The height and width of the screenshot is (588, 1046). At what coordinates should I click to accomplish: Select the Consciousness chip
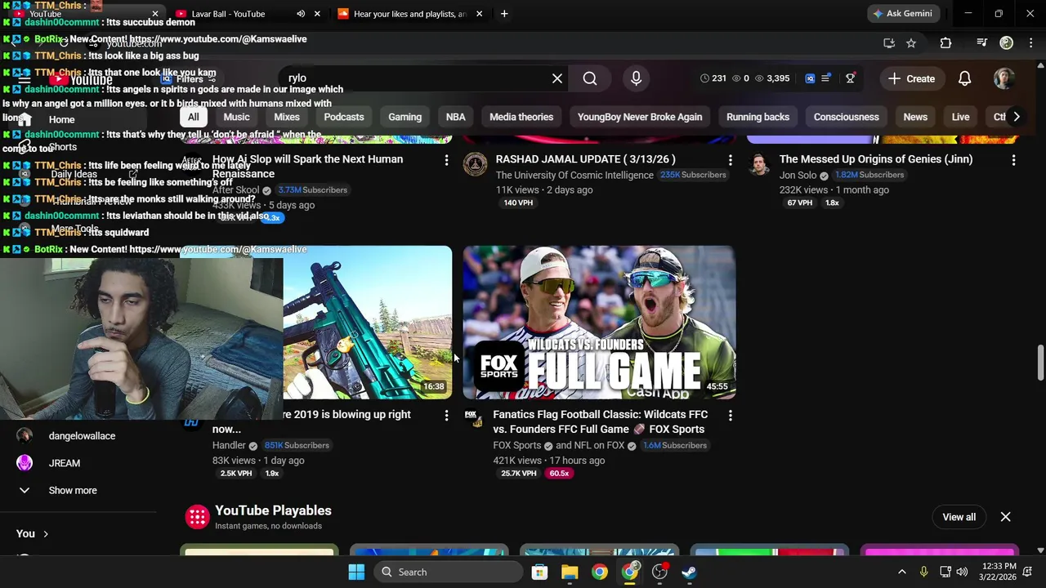[846, 117]
